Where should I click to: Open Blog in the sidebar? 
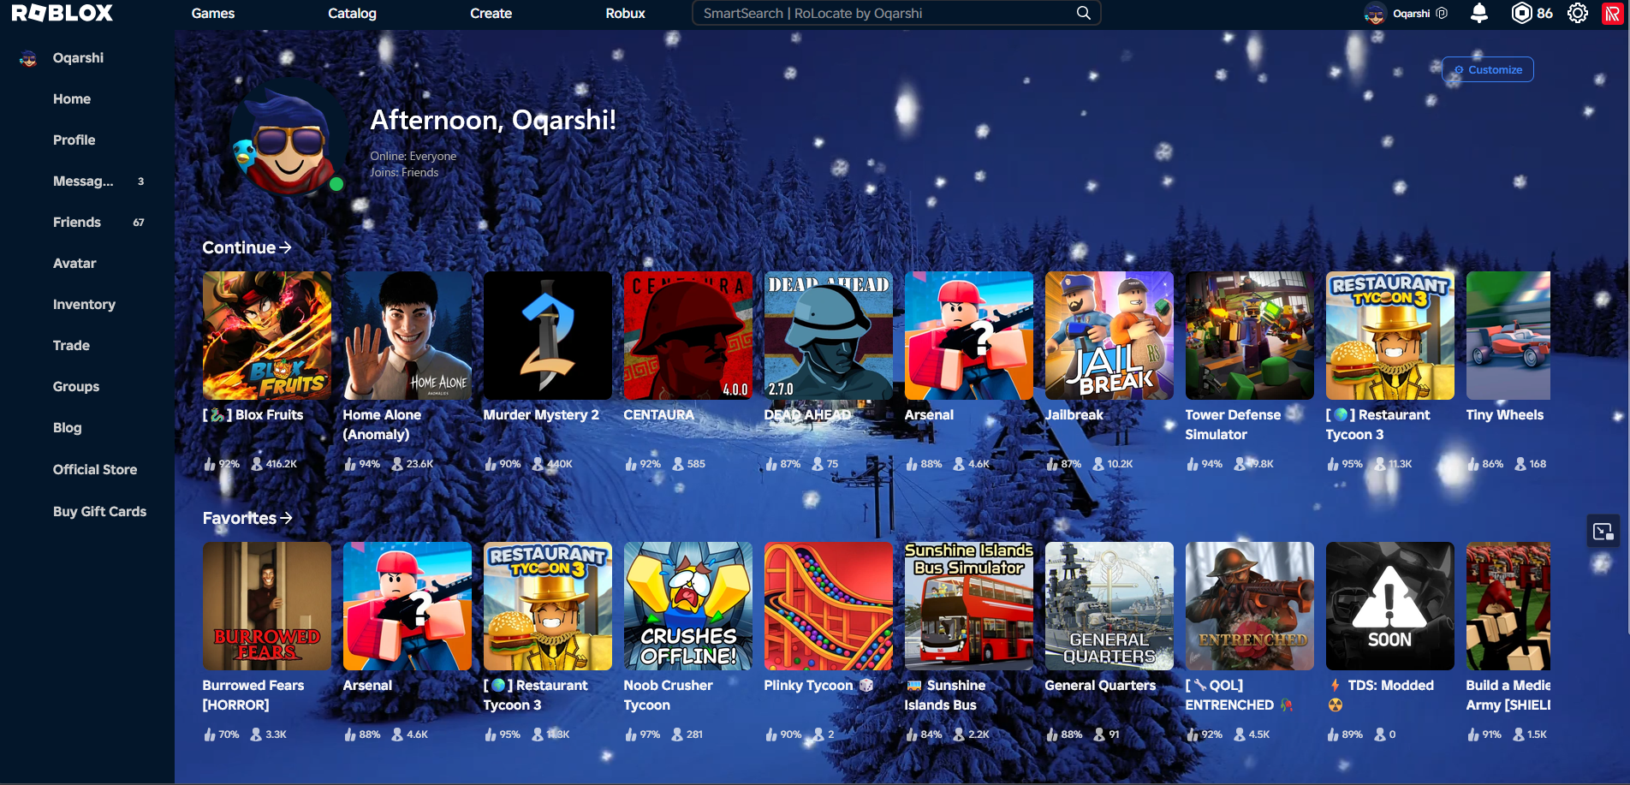tap(68, 427)
